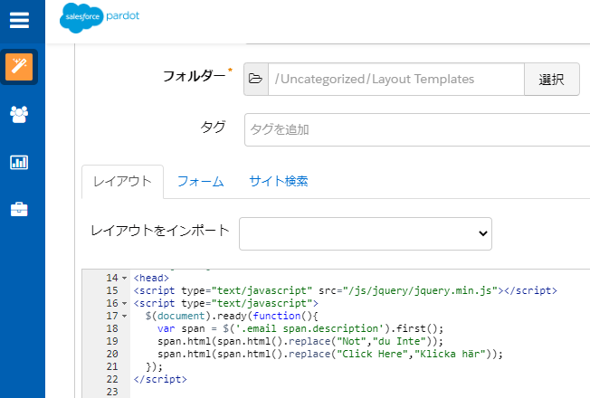
Task: Switch to the レイアウト tab
Action: click(x=122, y=181)
